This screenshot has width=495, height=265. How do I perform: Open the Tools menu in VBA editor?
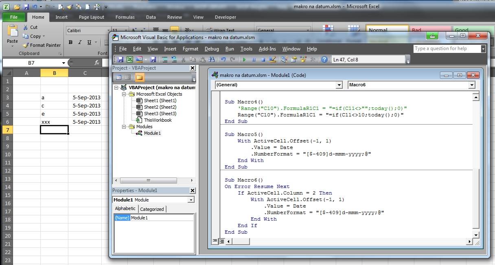[x=246, y=49]
